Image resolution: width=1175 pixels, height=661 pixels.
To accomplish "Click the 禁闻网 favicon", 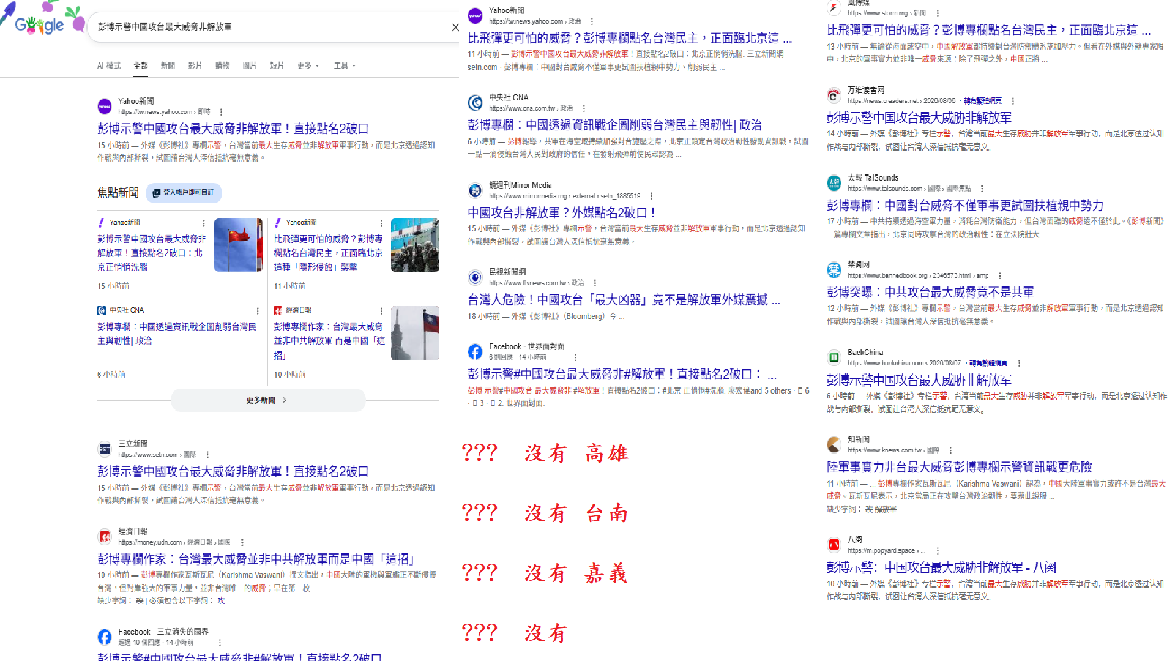I will (x=834, y=270).
